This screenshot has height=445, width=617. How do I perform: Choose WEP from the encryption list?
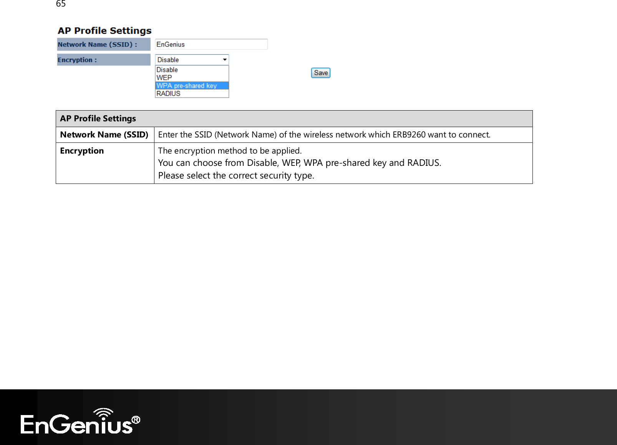pyautogui.click(x=192, y=78)
